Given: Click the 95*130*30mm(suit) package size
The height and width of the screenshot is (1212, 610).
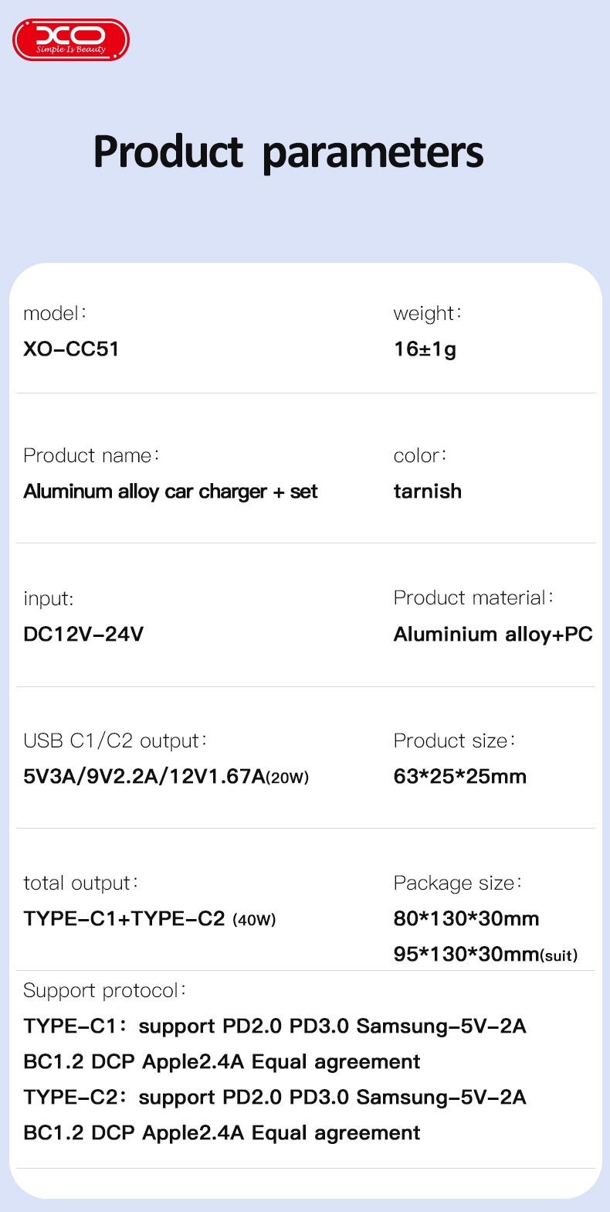Looking at the screenshot, I should [485, 955].
